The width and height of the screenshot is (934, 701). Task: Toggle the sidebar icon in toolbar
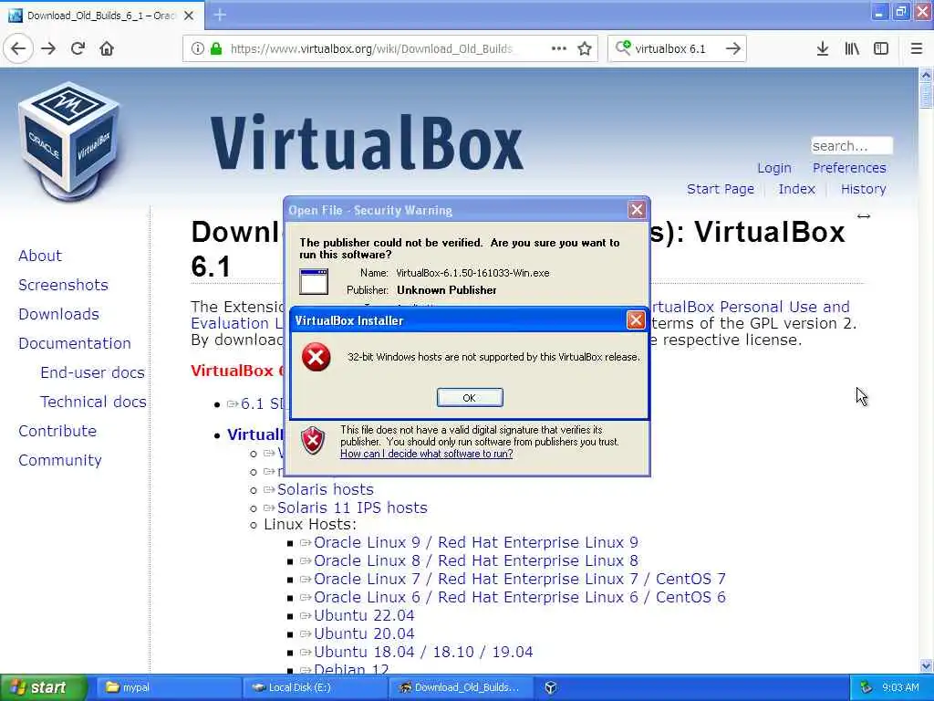point(881,48)
